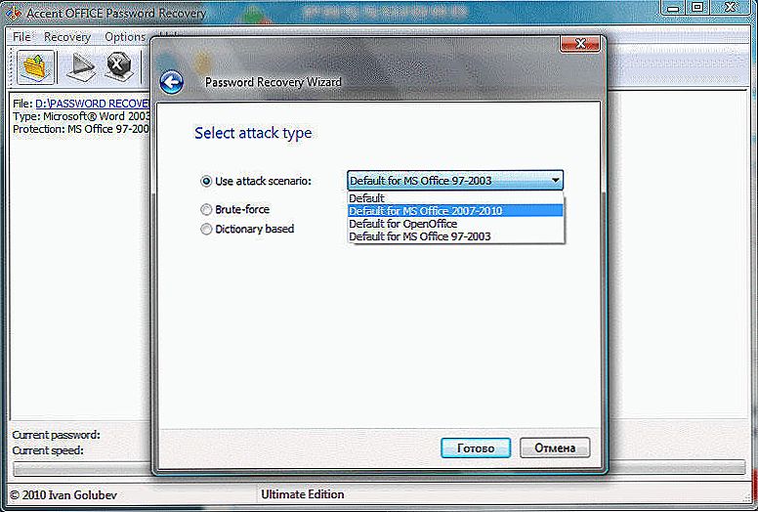Pick 'Default for MS Office 97-2003' list entry
Viewport: 758px width, 512px height.
click(x=455, y=236)
